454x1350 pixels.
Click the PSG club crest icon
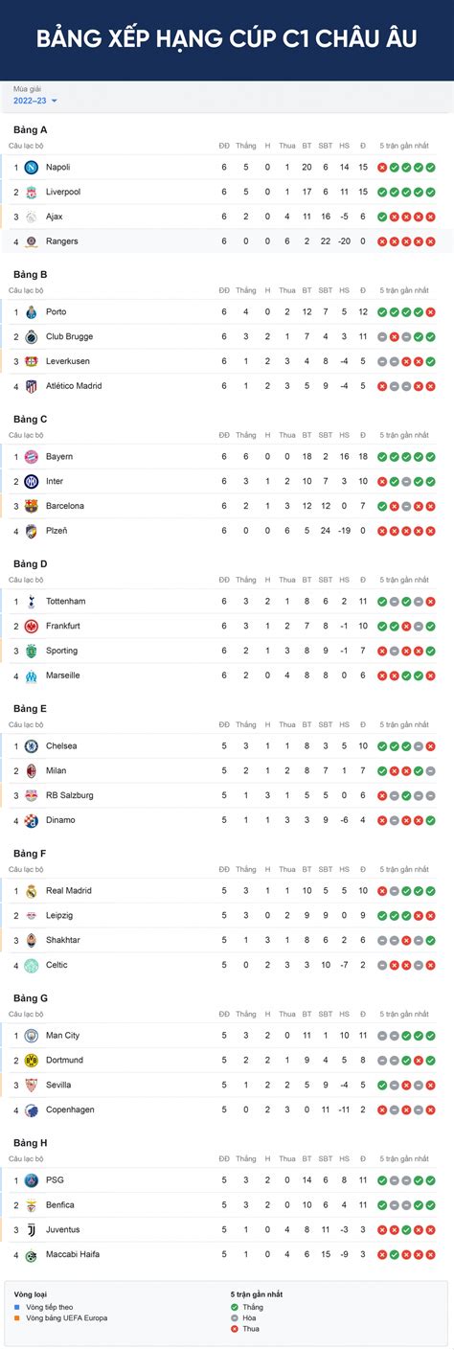pyautogui.click(x=32, y=1180)
